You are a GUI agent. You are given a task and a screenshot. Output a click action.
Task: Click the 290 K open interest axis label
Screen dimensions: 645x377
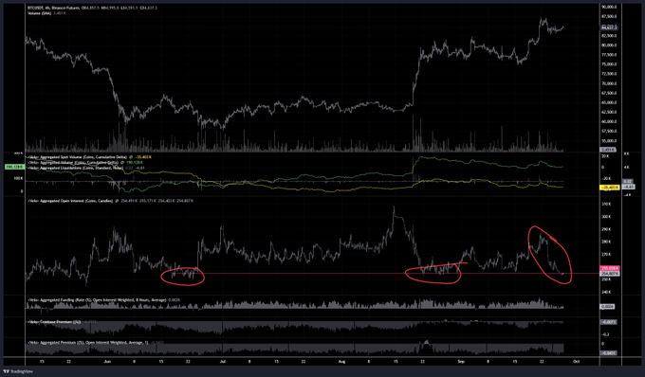(x=606, y=229)
